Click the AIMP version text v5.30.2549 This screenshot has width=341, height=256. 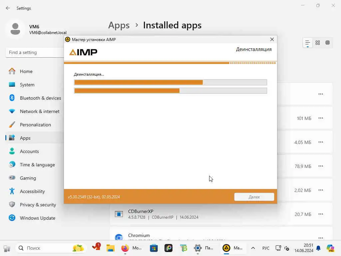coord(94,197)
